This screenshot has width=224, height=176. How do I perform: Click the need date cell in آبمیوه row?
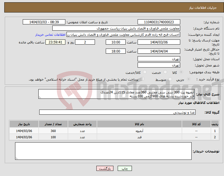coord(24,131)
